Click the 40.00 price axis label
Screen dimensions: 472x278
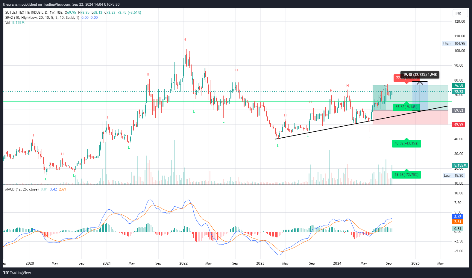[x=459, y=139]
